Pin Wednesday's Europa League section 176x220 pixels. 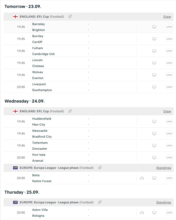[x=100, y=168]
